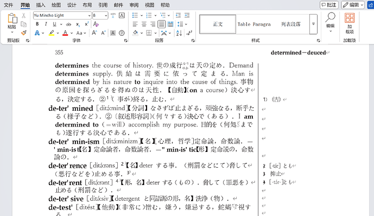Apply yellow text highlight color
Viewport: 374px width, 216px height.
pyautogui.click(x=52, y=33)
